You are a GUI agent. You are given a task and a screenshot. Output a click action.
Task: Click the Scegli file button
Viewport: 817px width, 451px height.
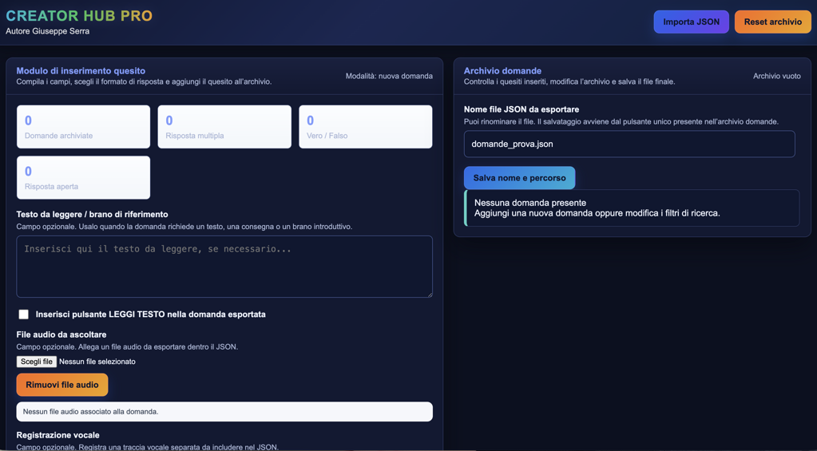coord(37,362)
